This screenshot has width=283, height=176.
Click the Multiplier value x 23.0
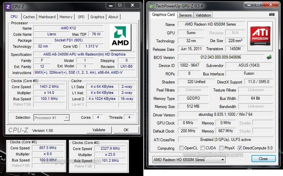pos(110,155)
